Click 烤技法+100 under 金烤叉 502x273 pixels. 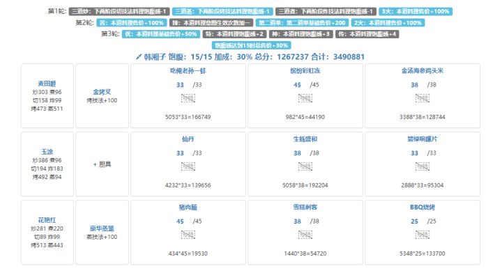(102, 100)
